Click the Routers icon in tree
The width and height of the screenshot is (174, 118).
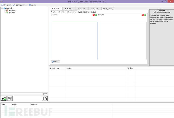tap(7, 13)
